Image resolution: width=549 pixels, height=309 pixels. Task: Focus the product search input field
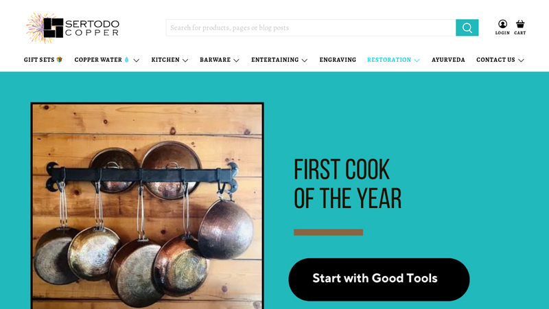coord(311,27)
